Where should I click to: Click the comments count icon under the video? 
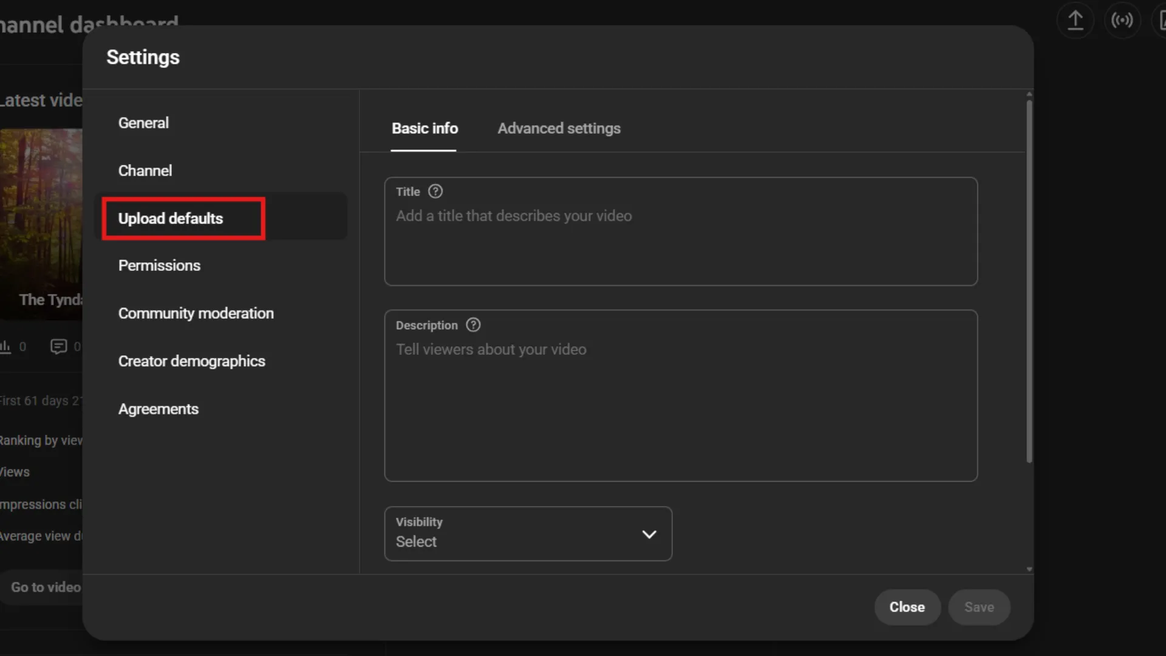pyautogui.click(x=59, y=346)
